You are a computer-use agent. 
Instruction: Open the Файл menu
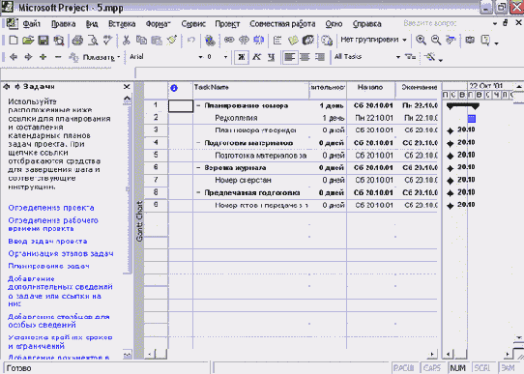pos(31,24)
